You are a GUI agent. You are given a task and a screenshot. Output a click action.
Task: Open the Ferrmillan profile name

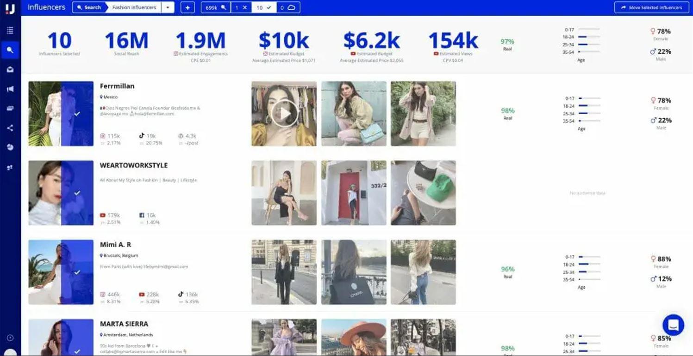tap(117, 86)
